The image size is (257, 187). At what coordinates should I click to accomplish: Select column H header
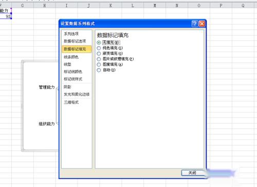[x=45, y=6]
